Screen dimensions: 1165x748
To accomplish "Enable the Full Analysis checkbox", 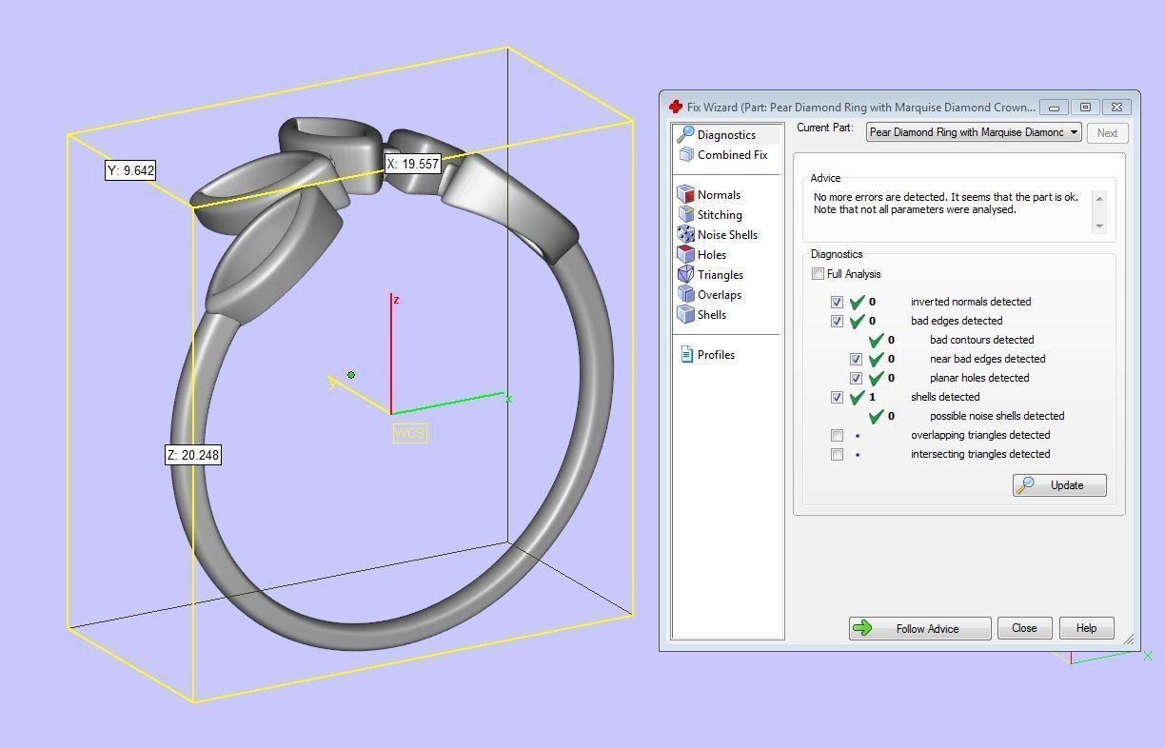I will [x=818, y=274].
